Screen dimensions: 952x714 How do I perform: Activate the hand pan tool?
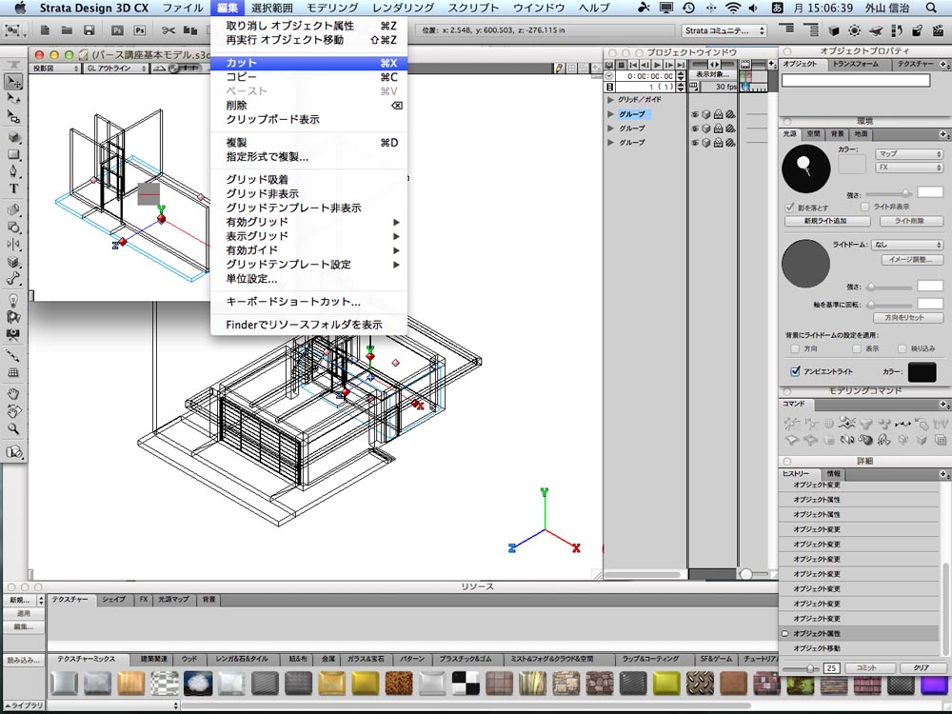point(13,394)
